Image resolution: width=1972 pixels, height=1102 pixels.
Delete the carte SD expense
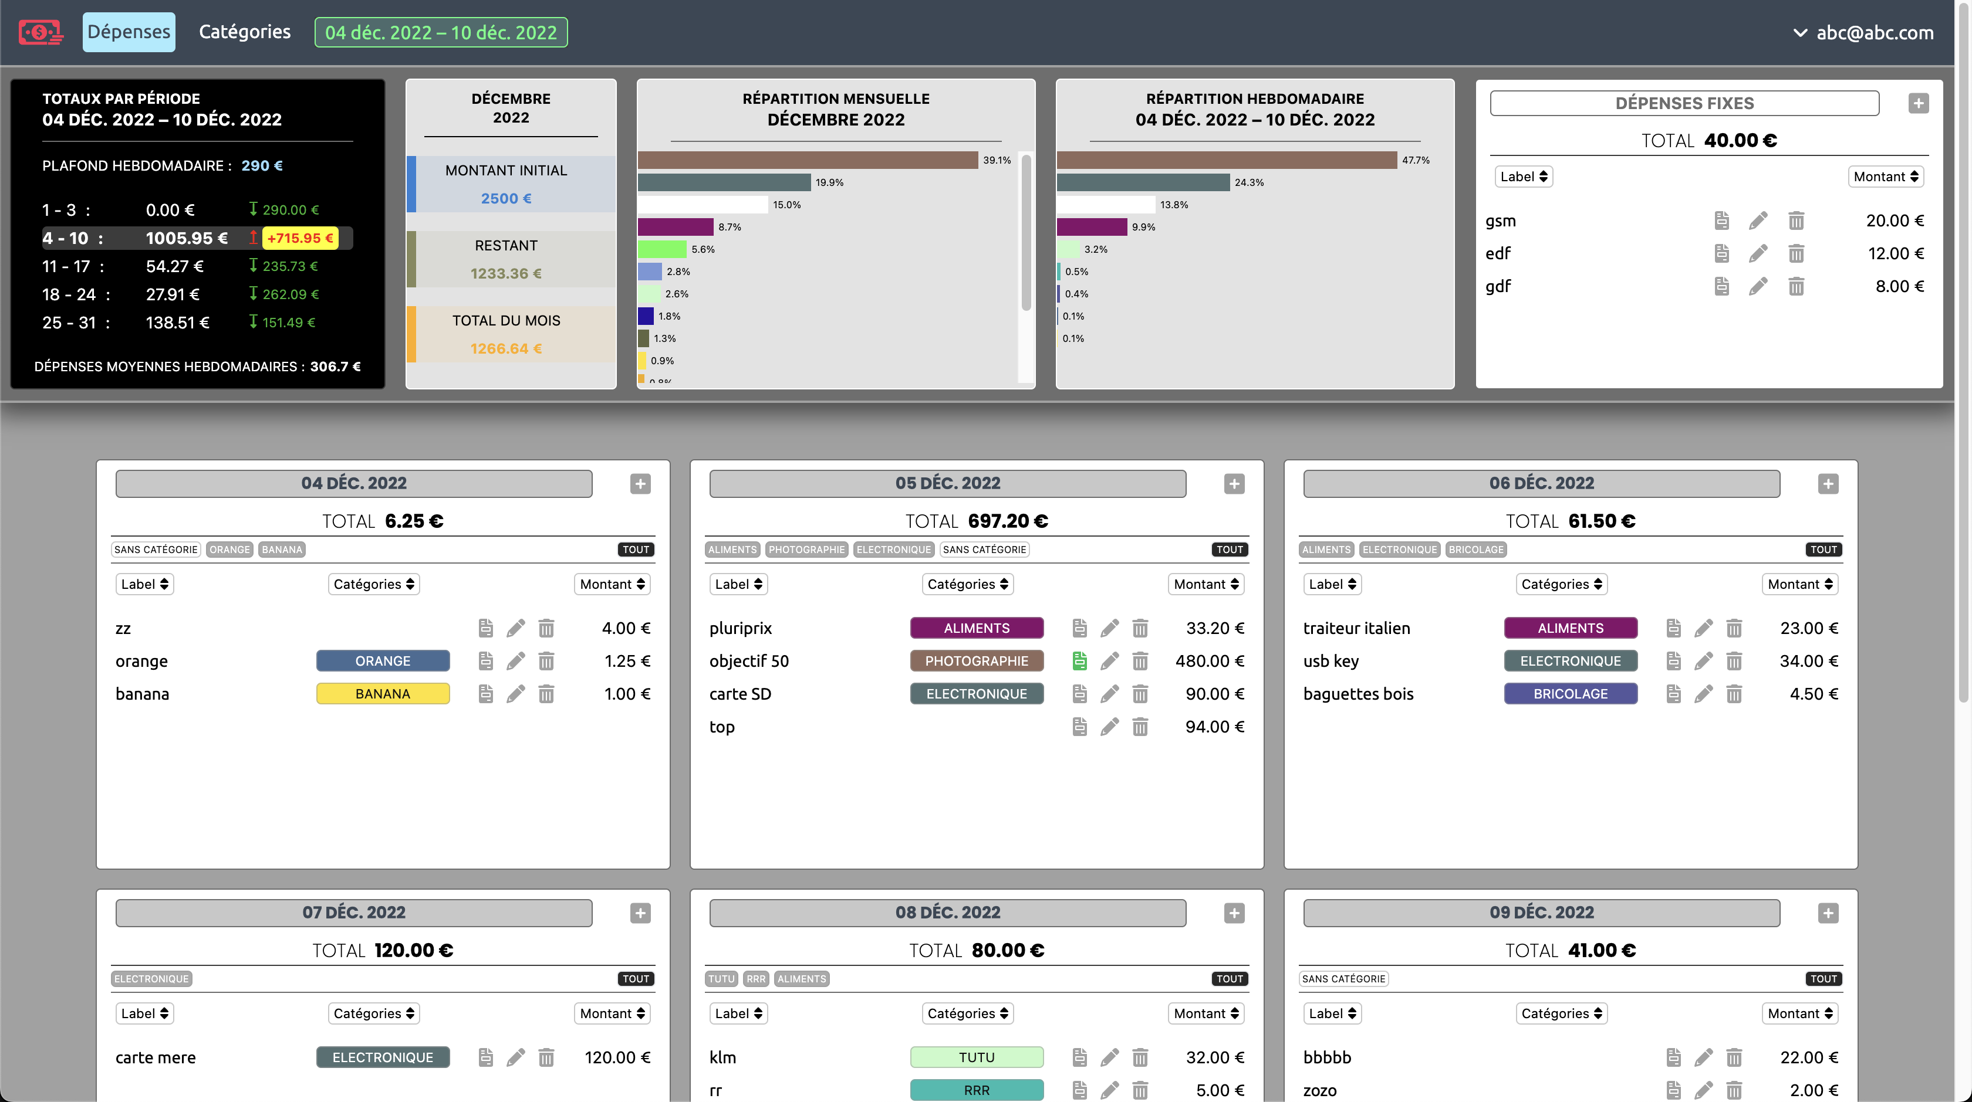click(1140, 694)
